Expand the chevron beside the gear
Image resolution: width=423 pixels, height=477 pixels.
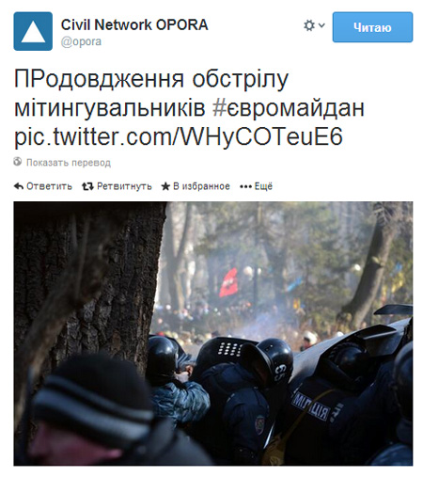pyautogui.click(x=321, y=25)
